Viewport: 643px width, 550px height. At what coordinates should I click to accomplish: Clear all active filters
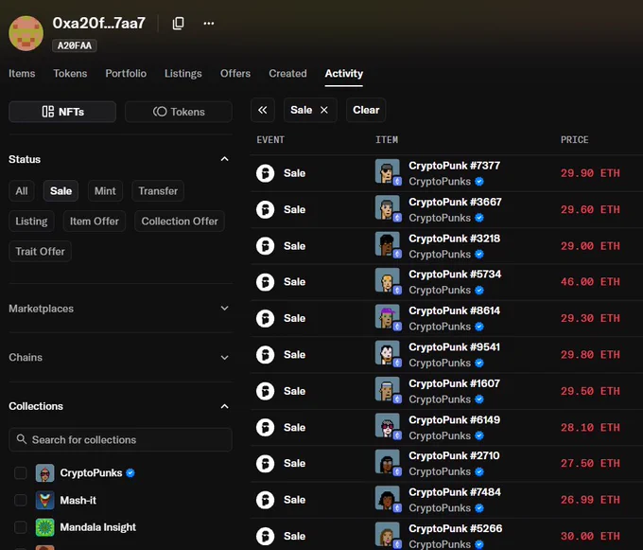click(366, 110)
